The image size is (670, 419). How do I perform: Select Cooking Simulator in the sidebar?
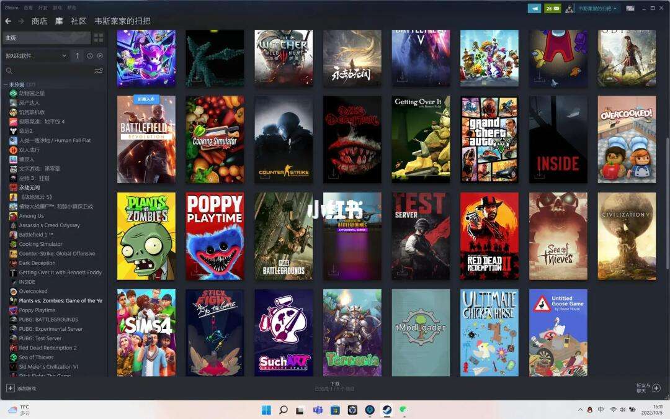(40, 244)
